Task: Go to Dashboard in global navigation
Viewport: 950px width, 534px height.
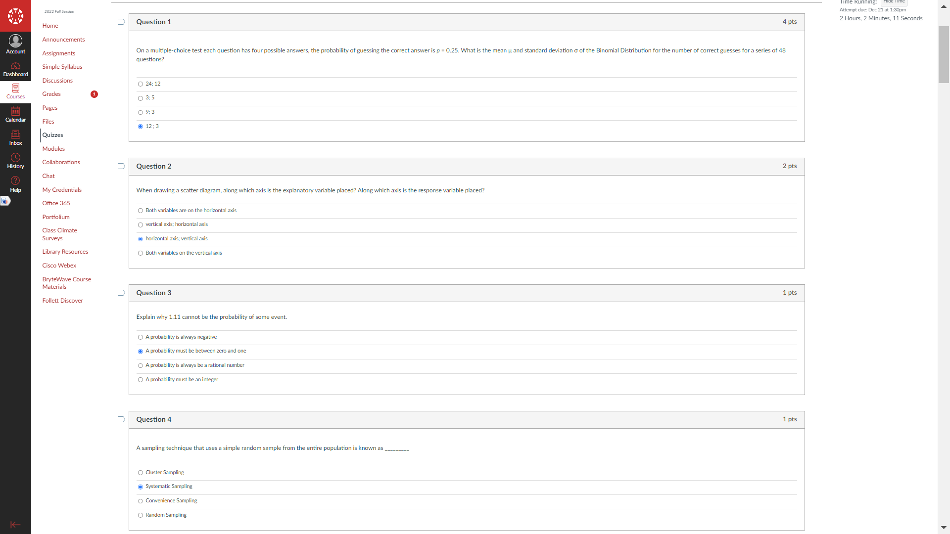Action: [15, 70]
